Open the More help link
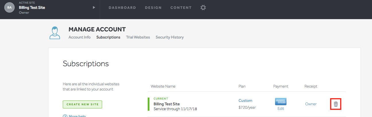Image resolution: width=372 pixels, height=117 pixels. point(77,116)
